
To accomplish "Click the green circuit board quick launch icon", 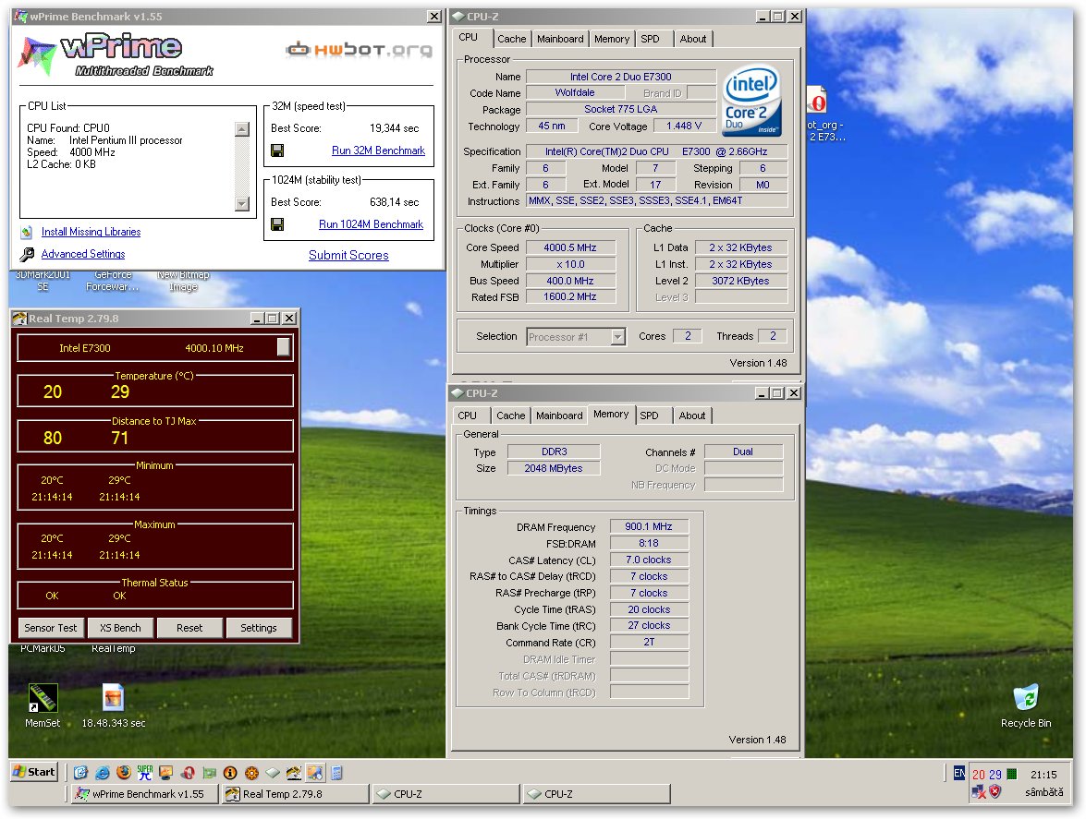I will point(209,773).
